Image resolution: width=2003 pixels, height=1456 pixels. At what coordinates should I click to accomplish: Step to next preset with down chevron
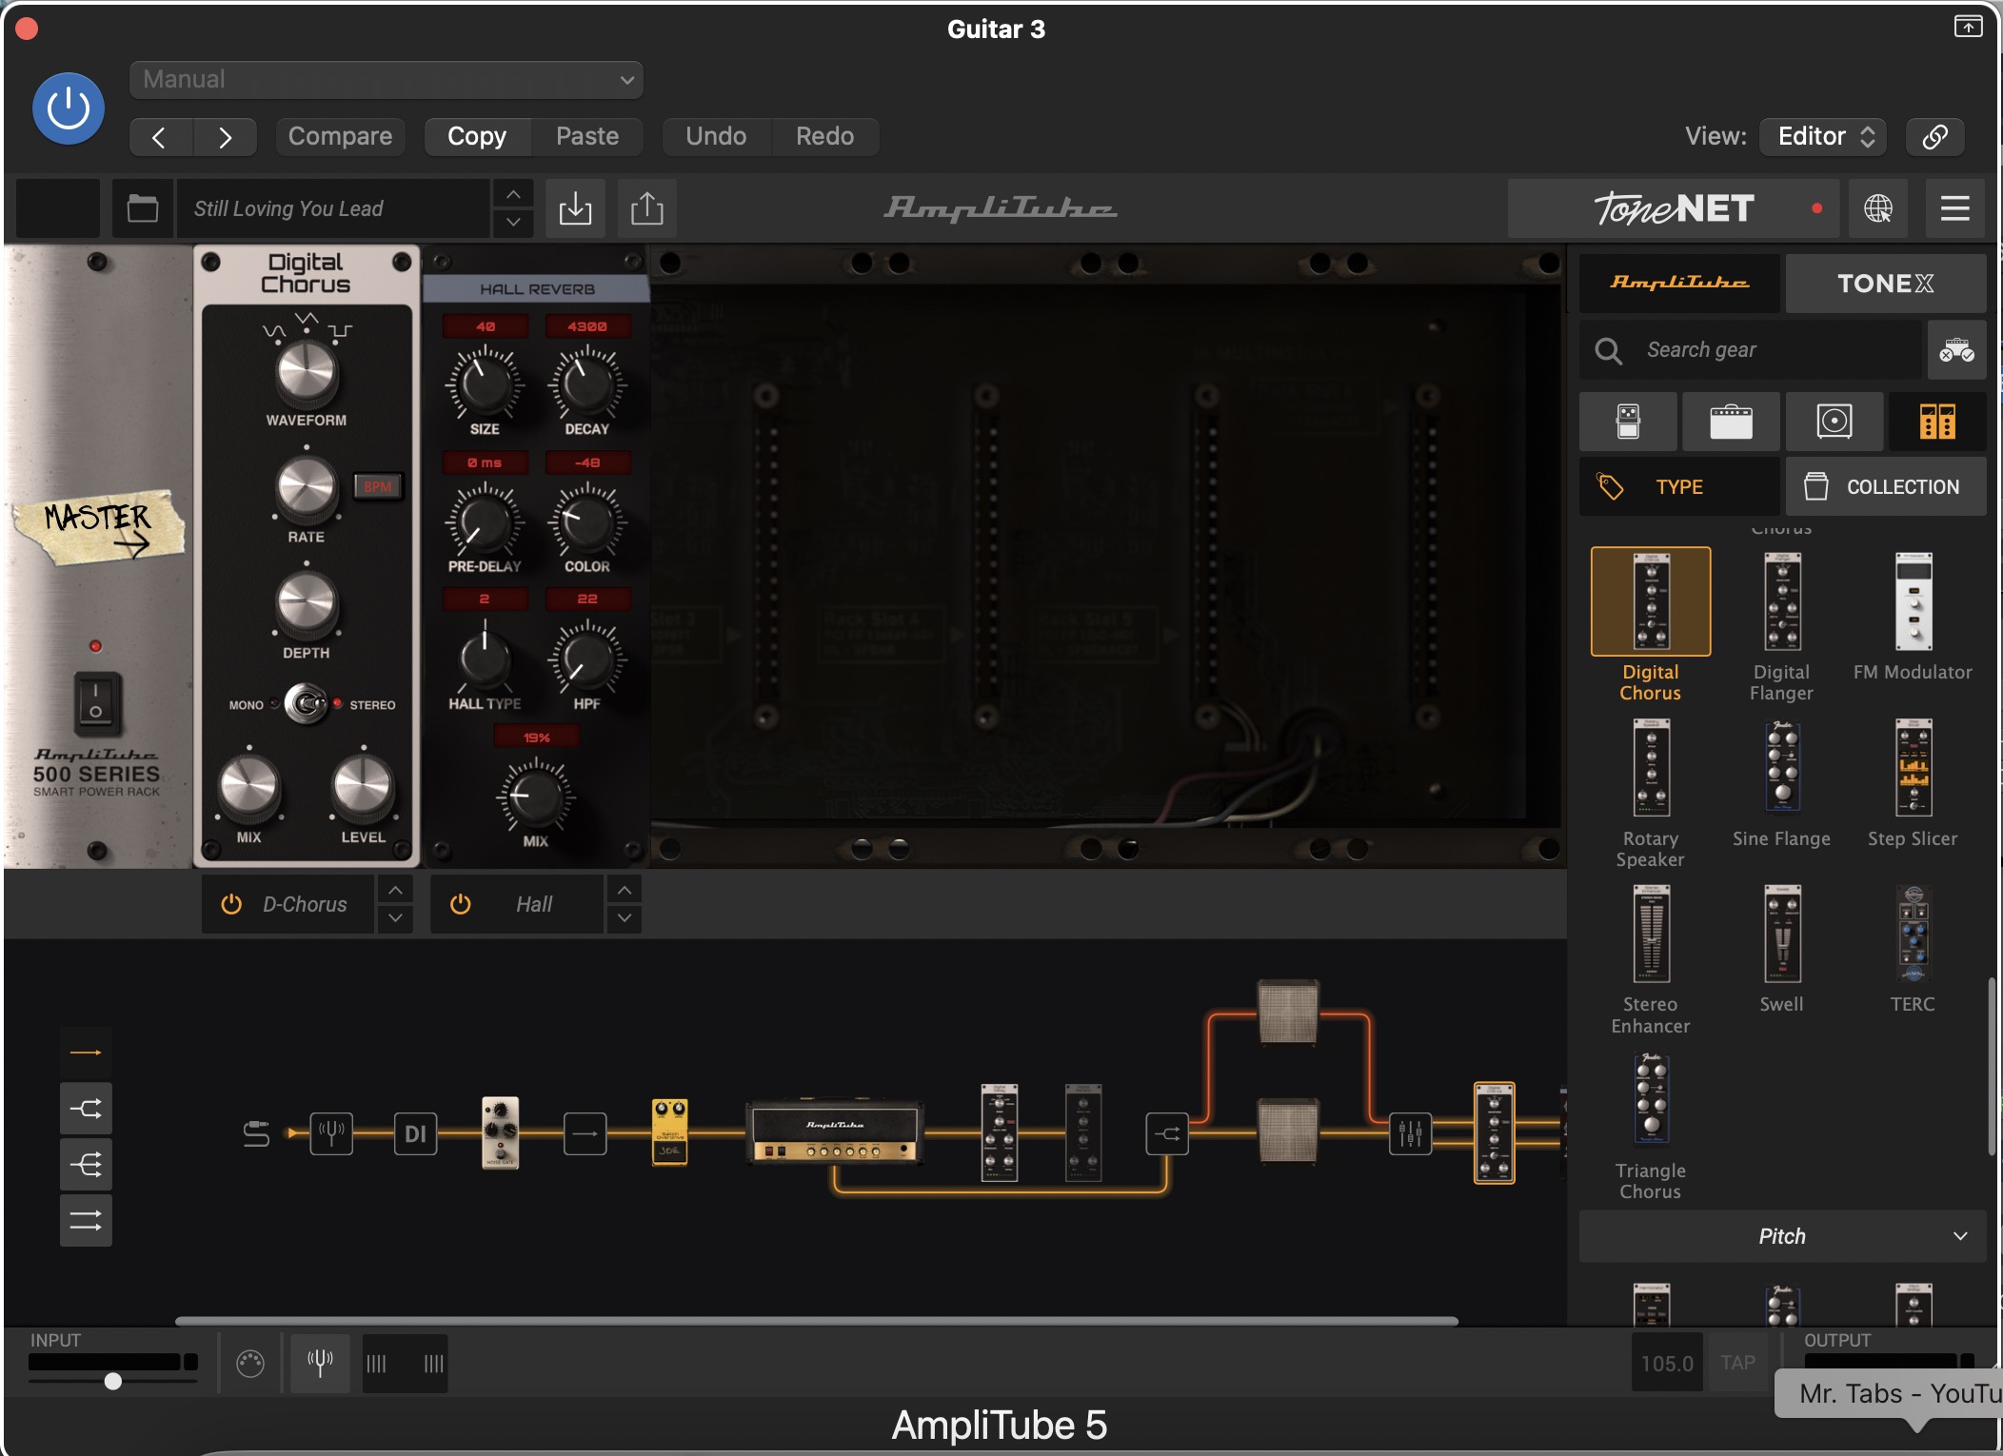(513, 222)
